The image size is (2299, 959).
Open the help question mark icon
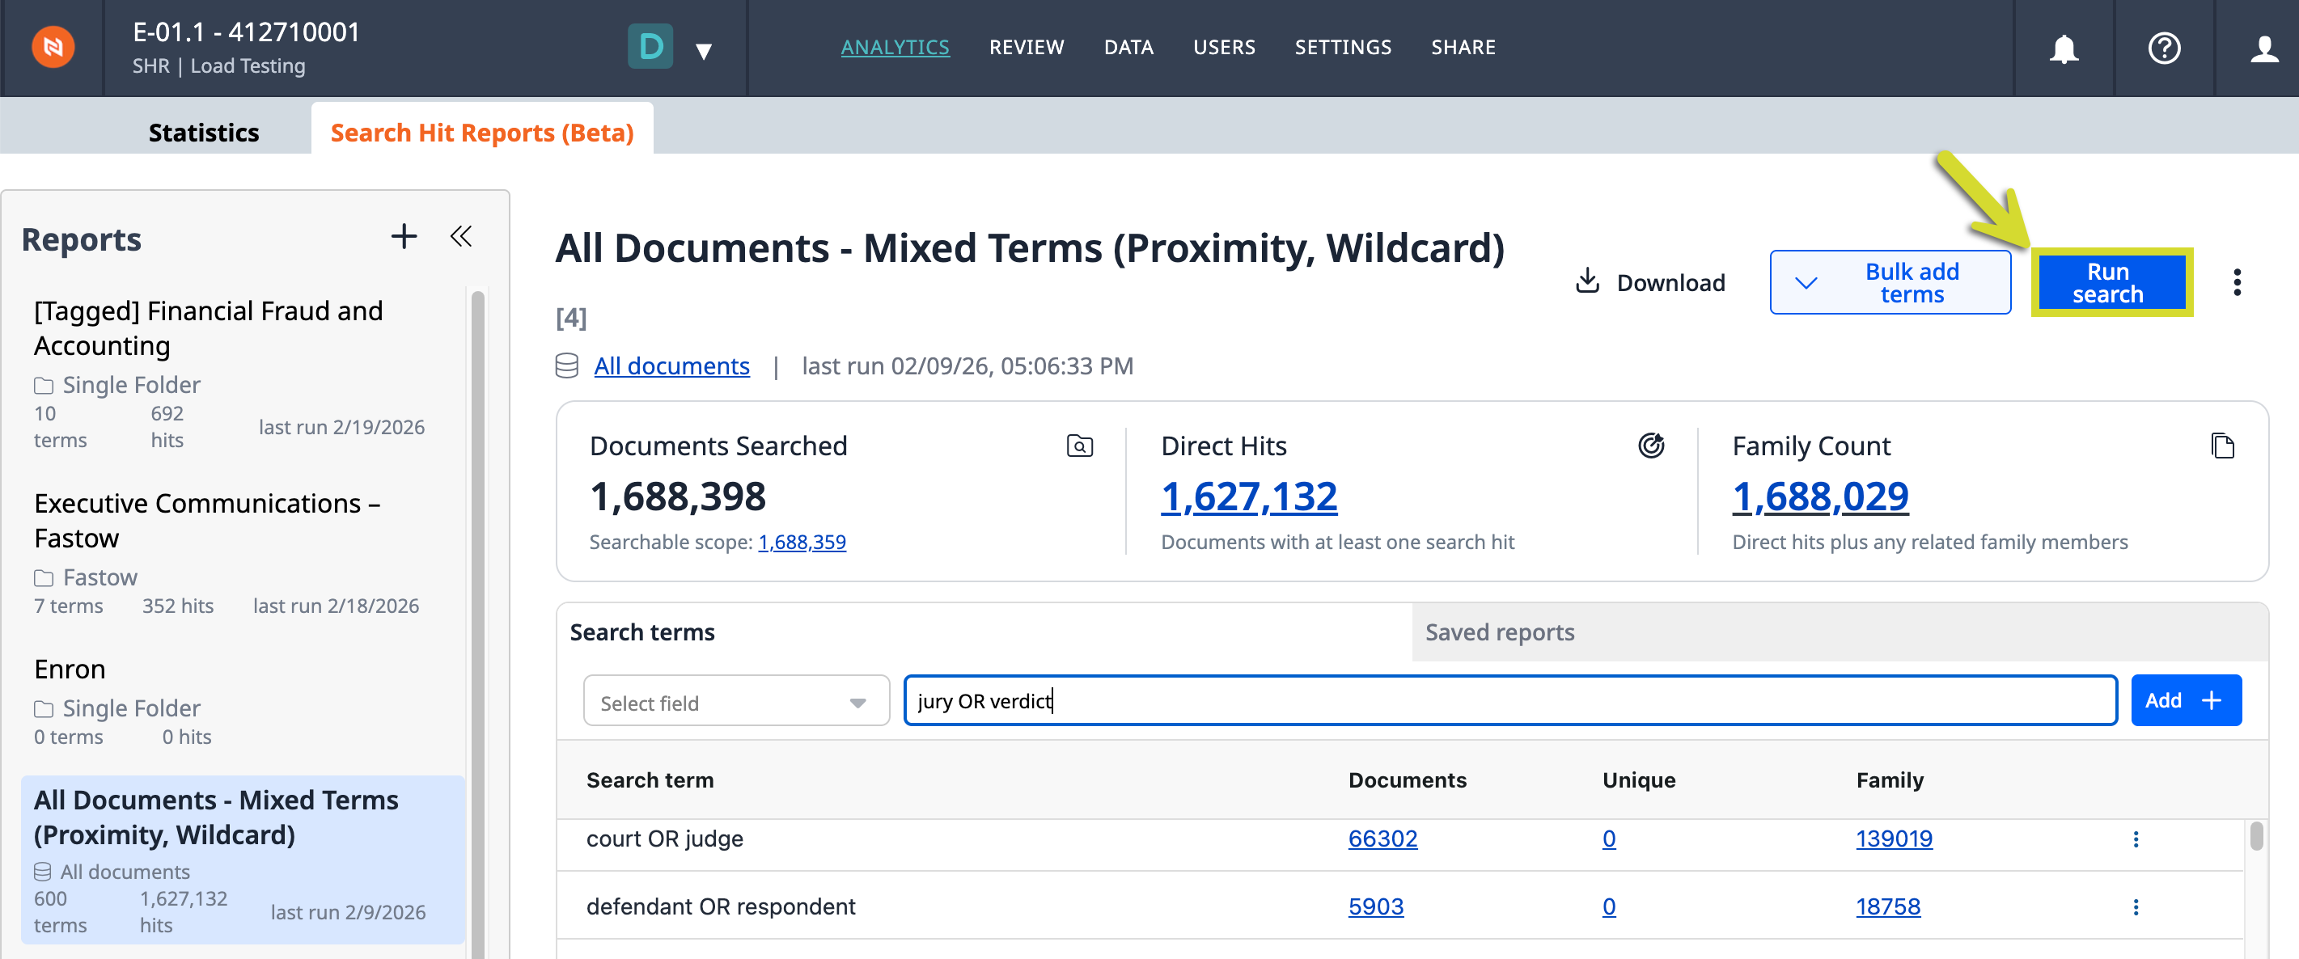coord(2163,49)
